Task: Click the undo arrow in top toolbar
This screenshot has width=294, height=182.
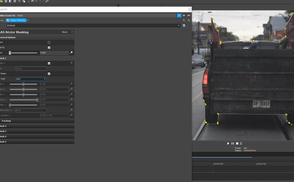Action: [x=33, y=1]
